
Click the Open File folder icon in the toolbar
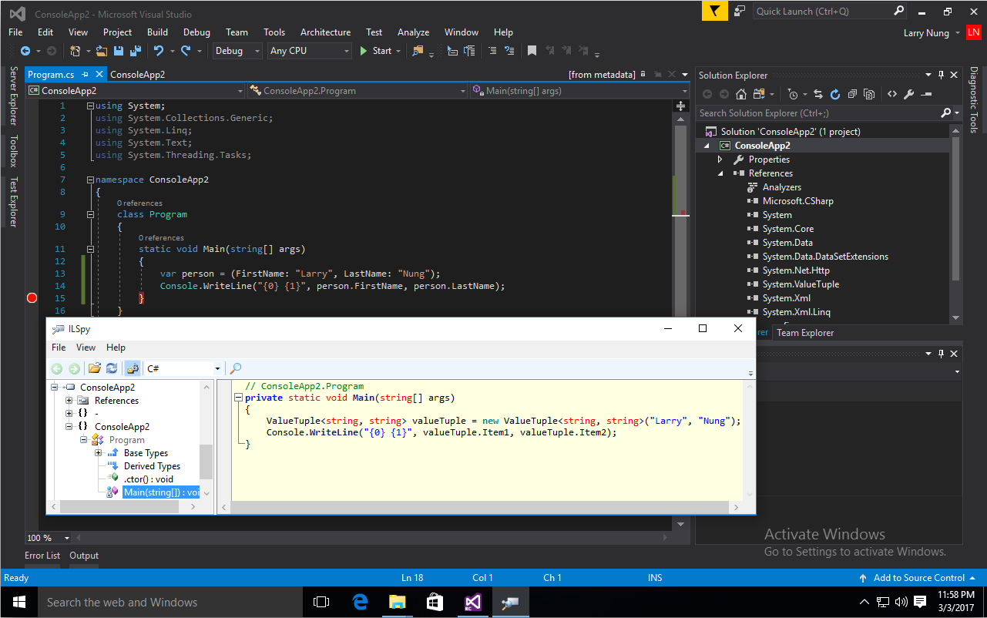point(101,51)
